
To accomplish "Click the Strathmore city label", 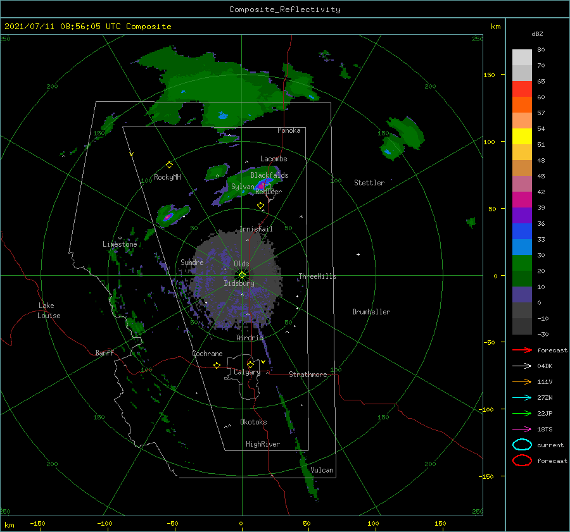I will (x=308, y=374).
